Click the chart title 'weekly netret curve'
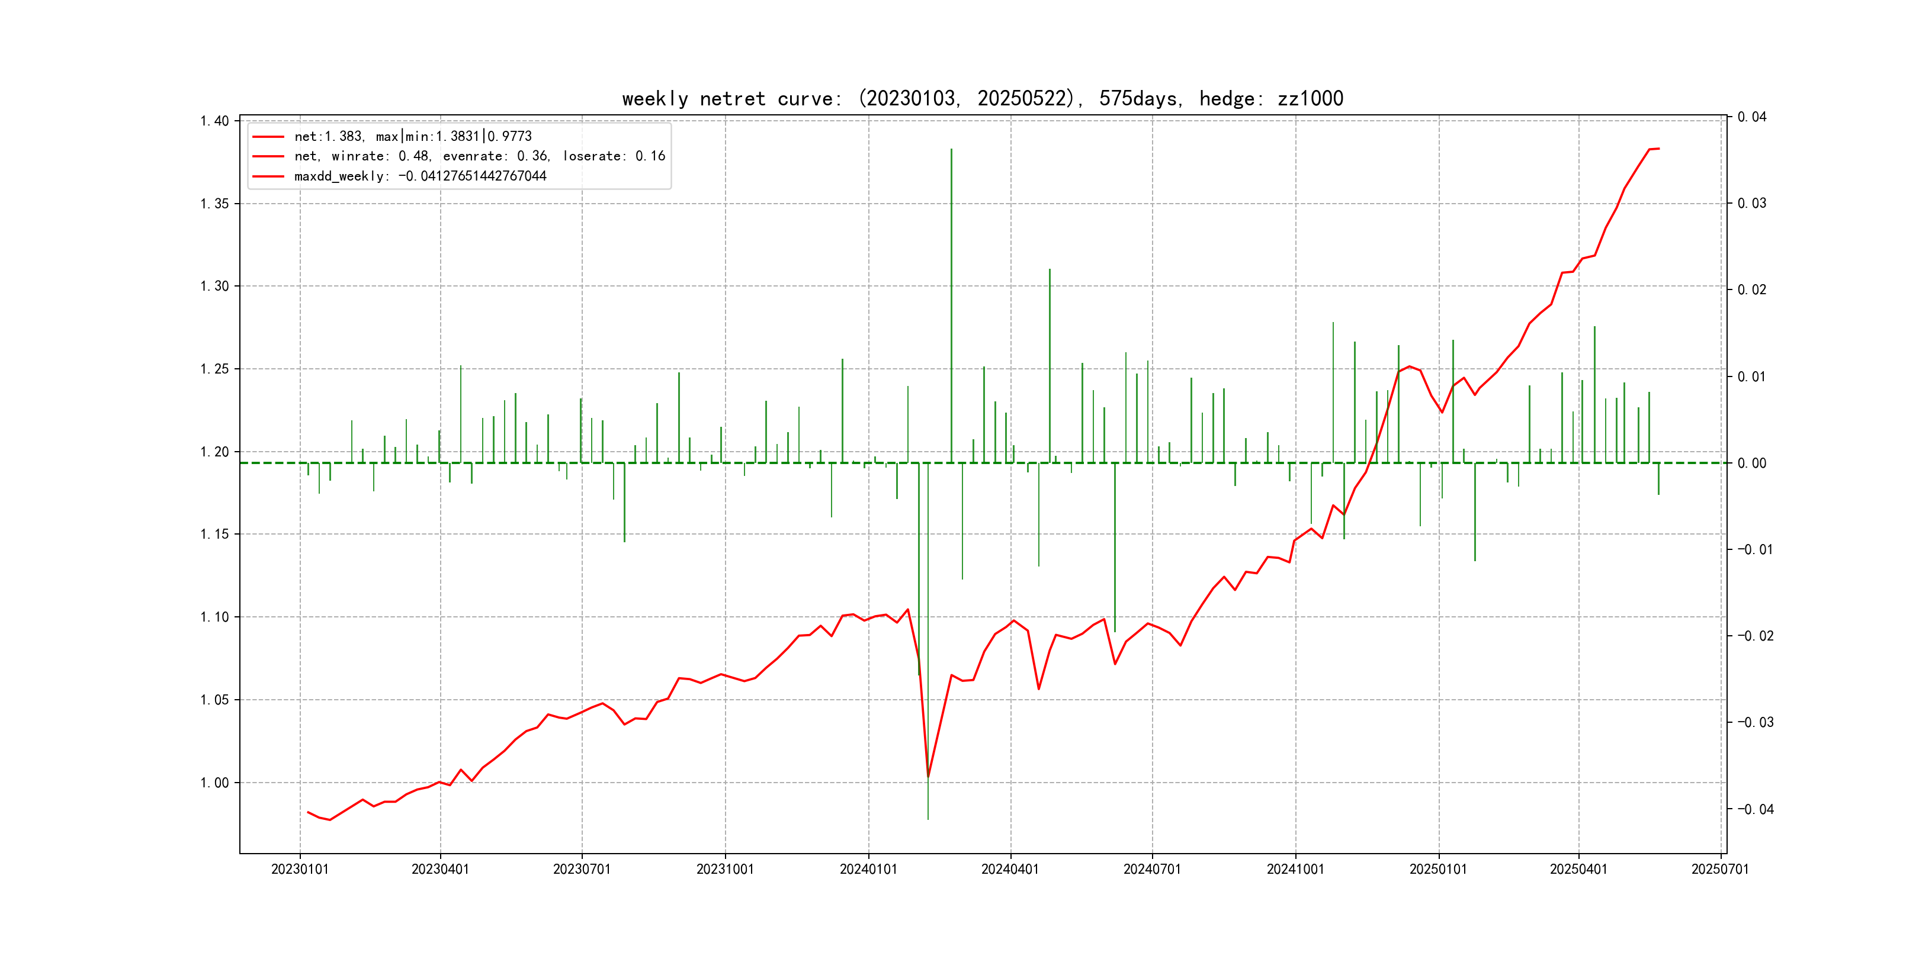 pos(982,98)
